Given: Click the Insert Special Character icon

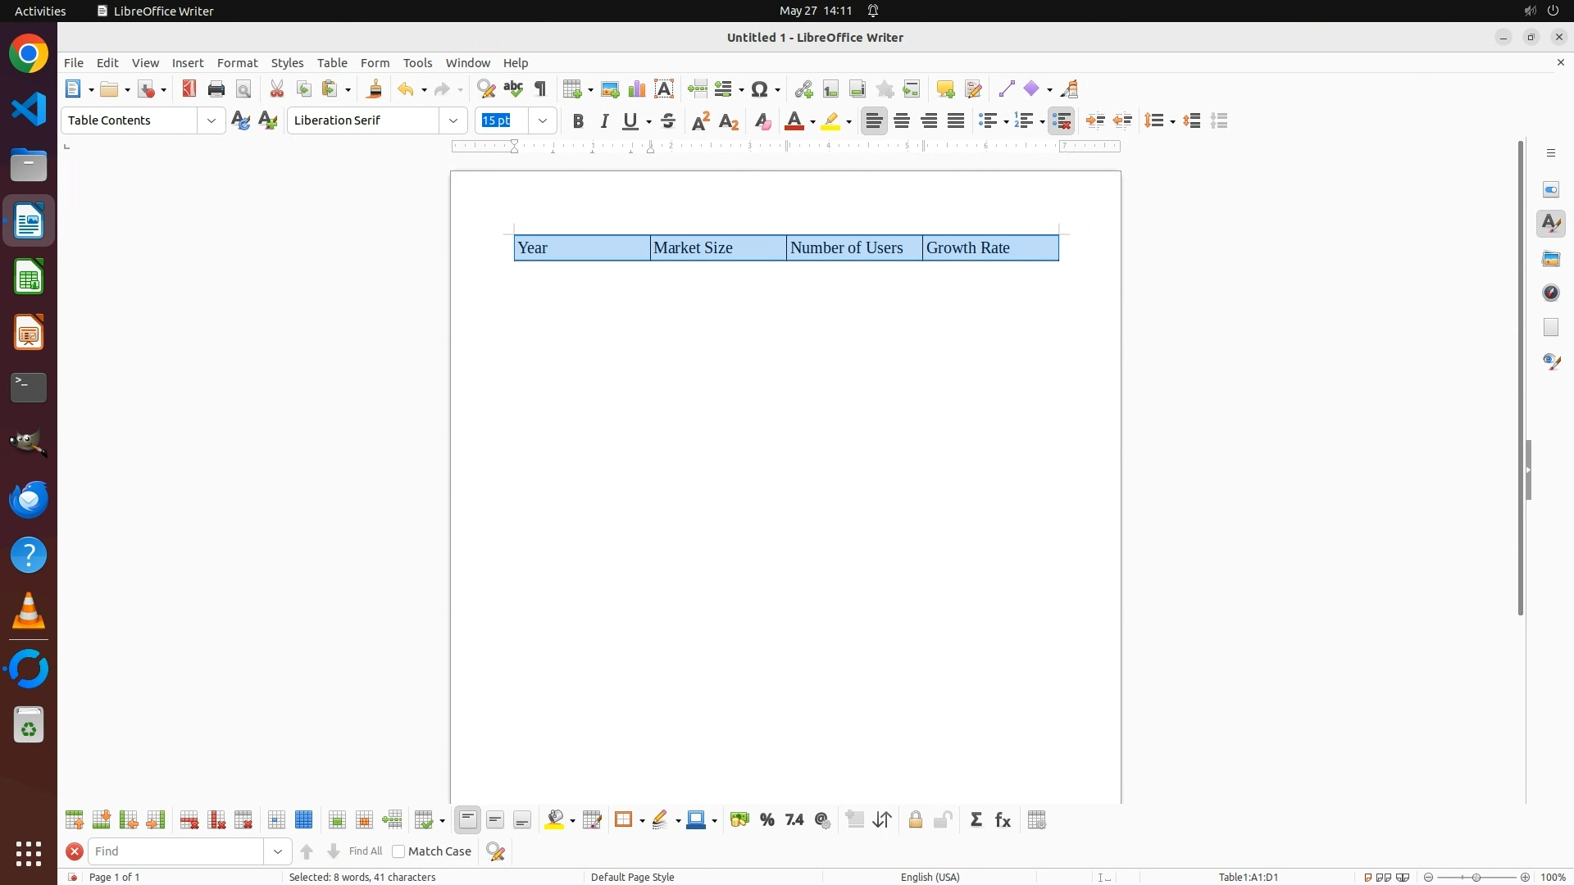Looking at the screenshot, I should tap(760, 88).
